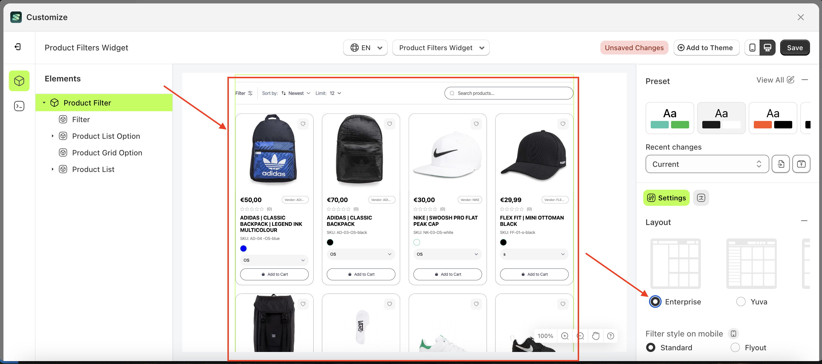Click the zoom in magnifier icon

click(x=565, y=336)
